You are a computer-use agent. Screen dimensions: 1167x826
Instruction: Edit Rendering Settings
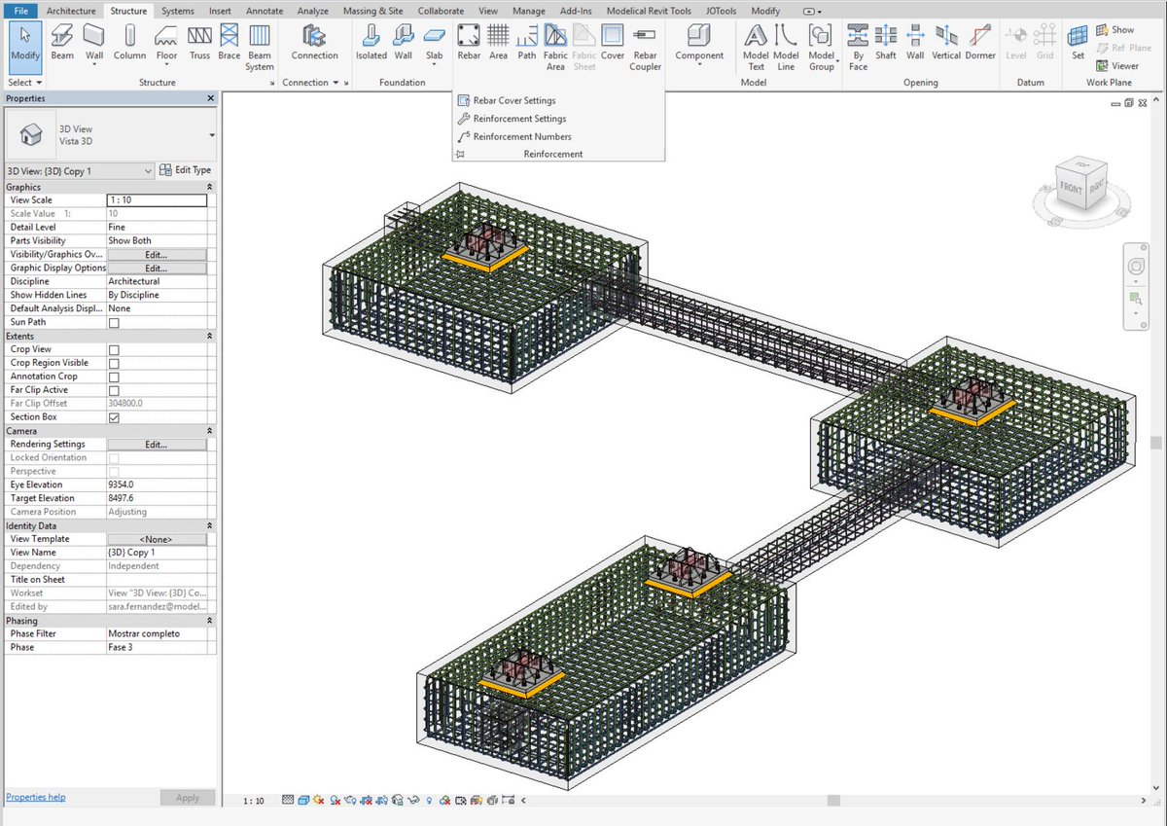157,445
